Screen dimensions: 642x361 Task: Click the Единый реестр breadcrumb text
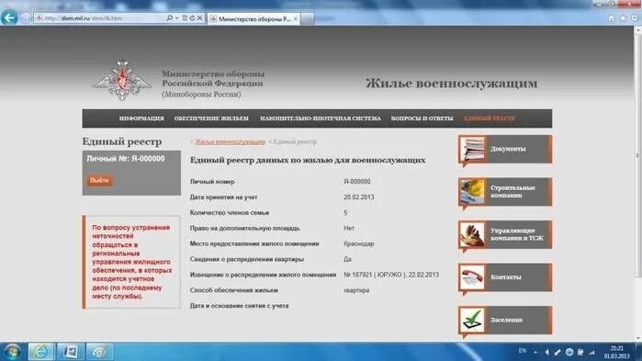click(x=295, y=141)
